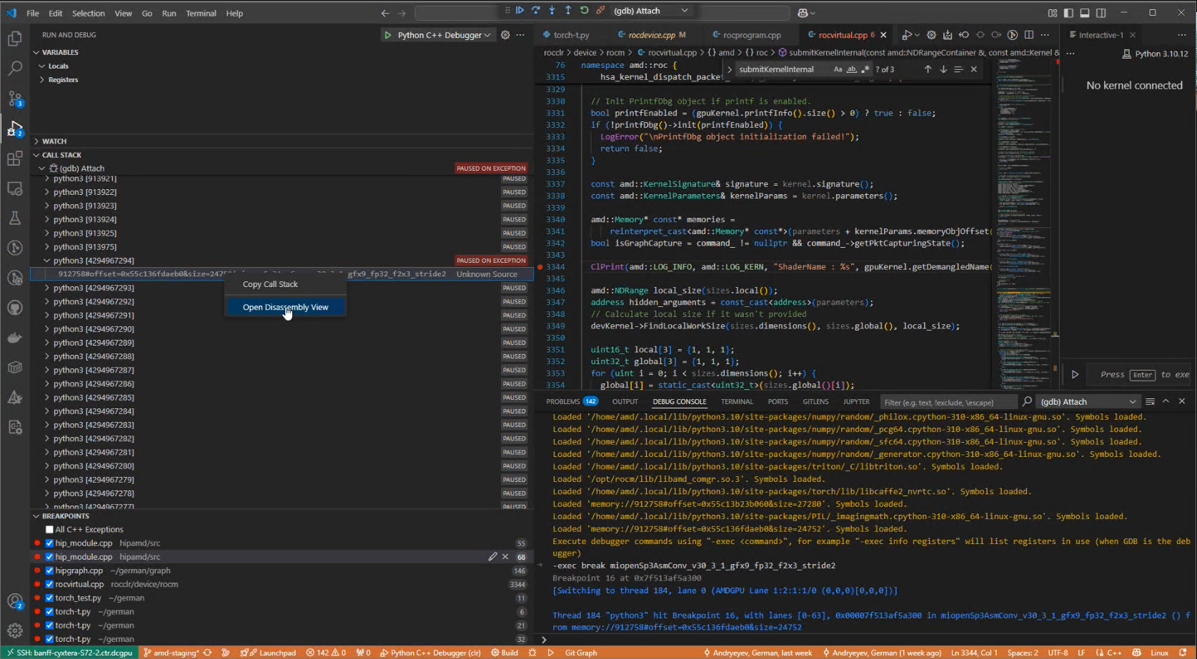
Task: Restart the (gdb) Attach debug session
Action: pos(584,10)
